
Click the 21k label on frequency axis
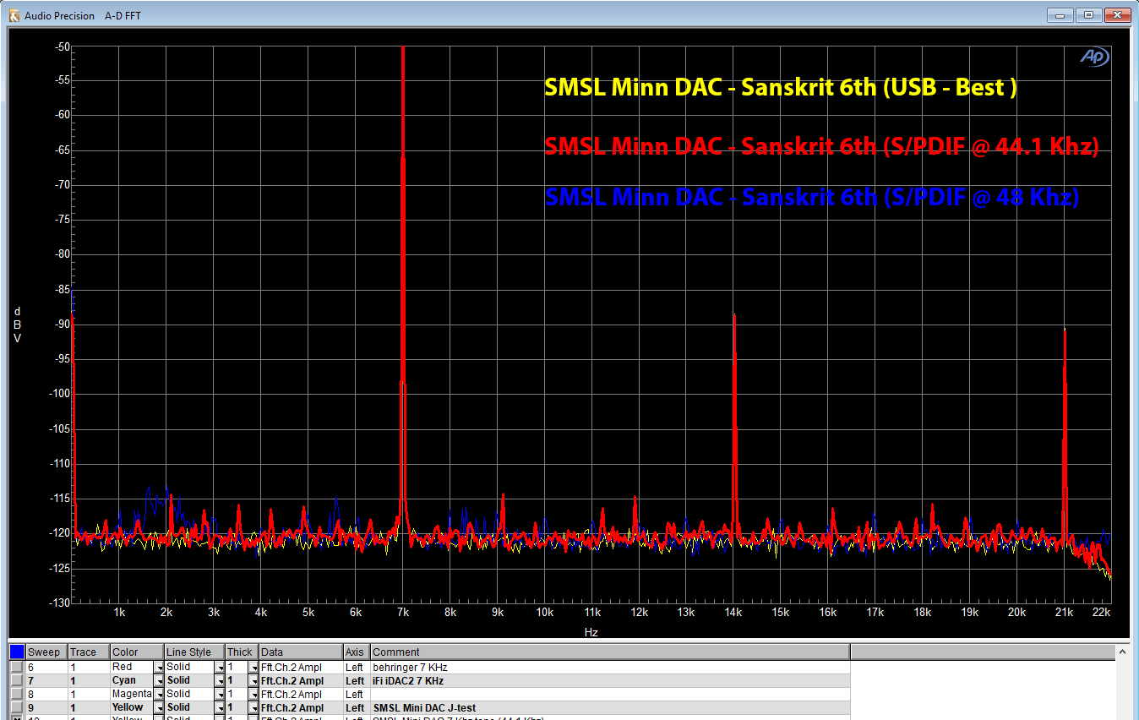(x=1064, y=613)
